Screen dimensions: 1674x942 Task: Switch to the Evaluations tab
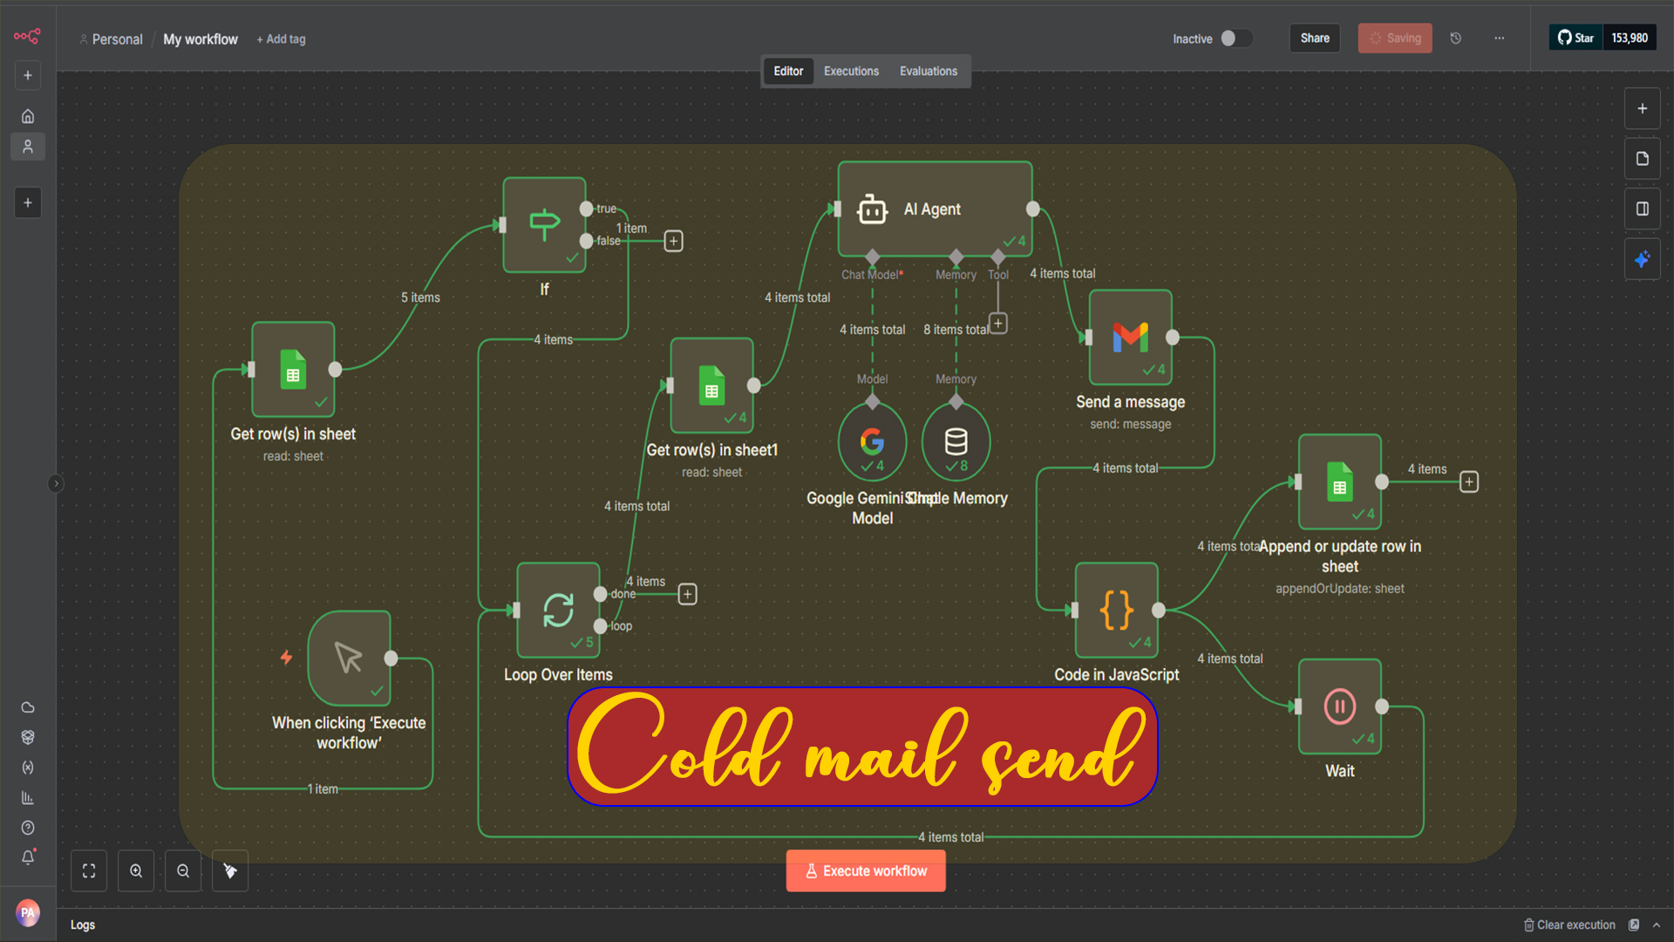click(928, 71)
